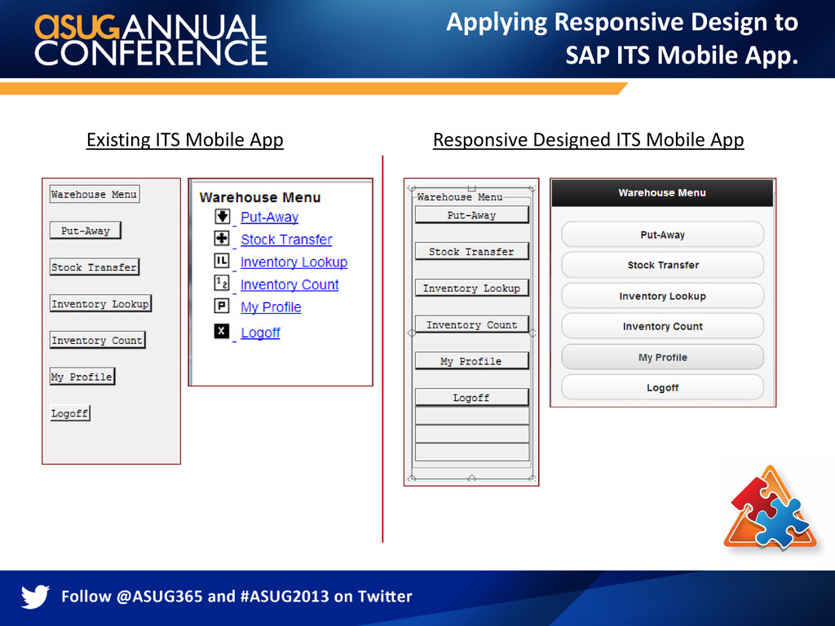Click Existing ITS Mobile App heading
This screenshot has height=626, width=835.
(x=185, y=139)
